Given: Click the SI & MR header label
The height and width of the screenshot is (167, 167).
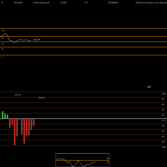Looking at the screenshot, I should [18, 3].
